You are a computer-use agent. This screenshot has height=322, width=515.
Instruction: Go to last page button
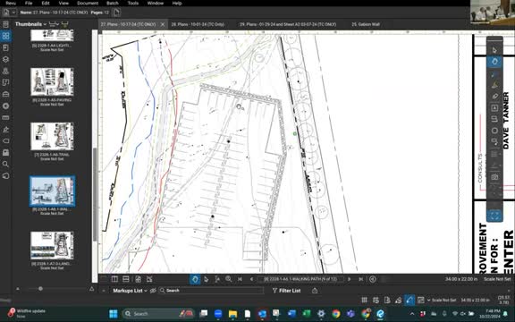pos(361,279)
